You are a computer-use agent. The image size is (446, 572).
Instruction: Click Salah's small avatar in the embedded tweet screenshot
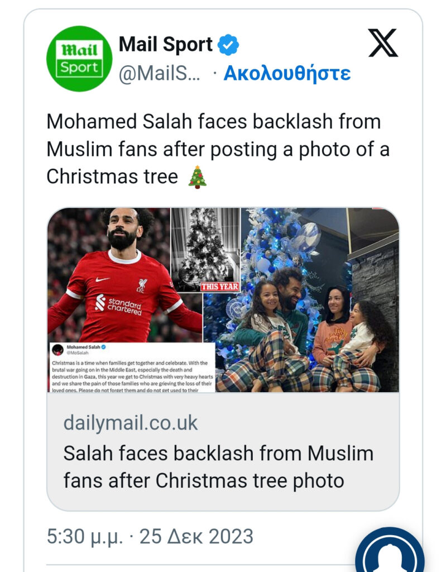(57, 350)
